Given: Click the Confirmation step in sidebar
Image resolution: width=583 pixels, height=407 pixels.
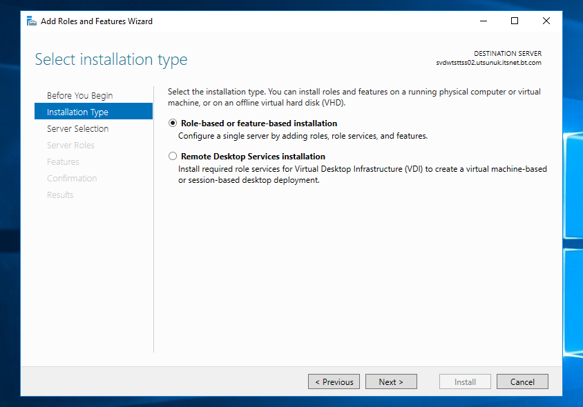Looking at the screenshot, I should pyautogui.click(x=72, y=178).
